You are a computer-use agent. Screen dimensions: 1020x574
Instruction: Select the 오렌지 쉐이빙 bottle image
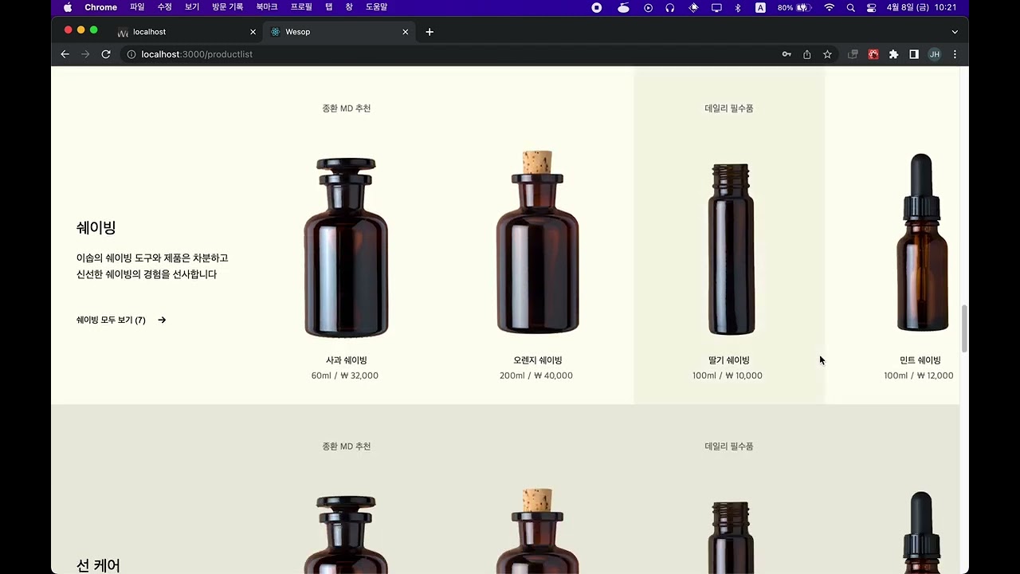coord(537,242)
